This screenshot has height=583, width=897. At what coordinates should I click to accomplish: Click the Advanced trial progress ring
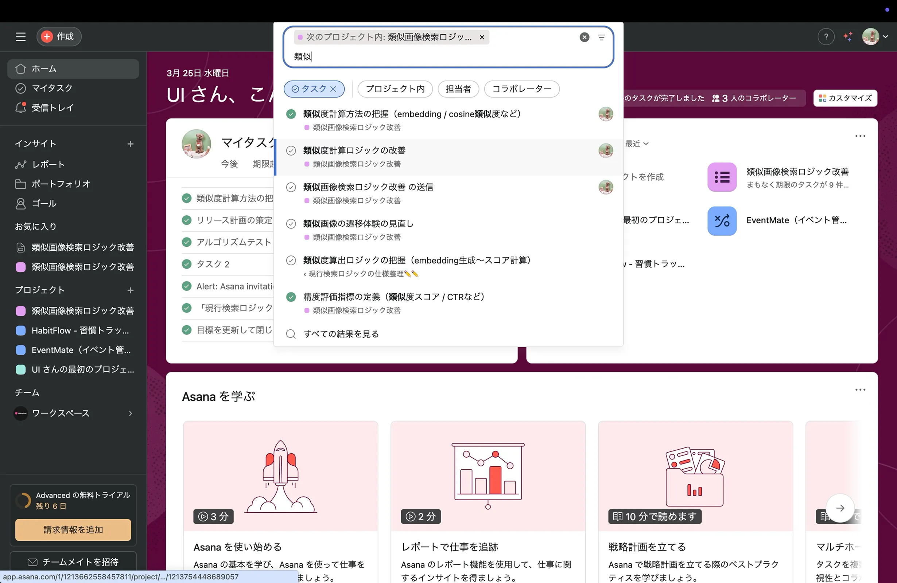[23, 501]
